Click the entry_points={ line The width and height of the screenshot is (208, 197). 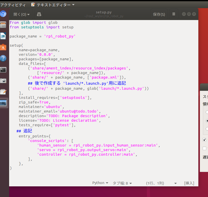(34, 136)
